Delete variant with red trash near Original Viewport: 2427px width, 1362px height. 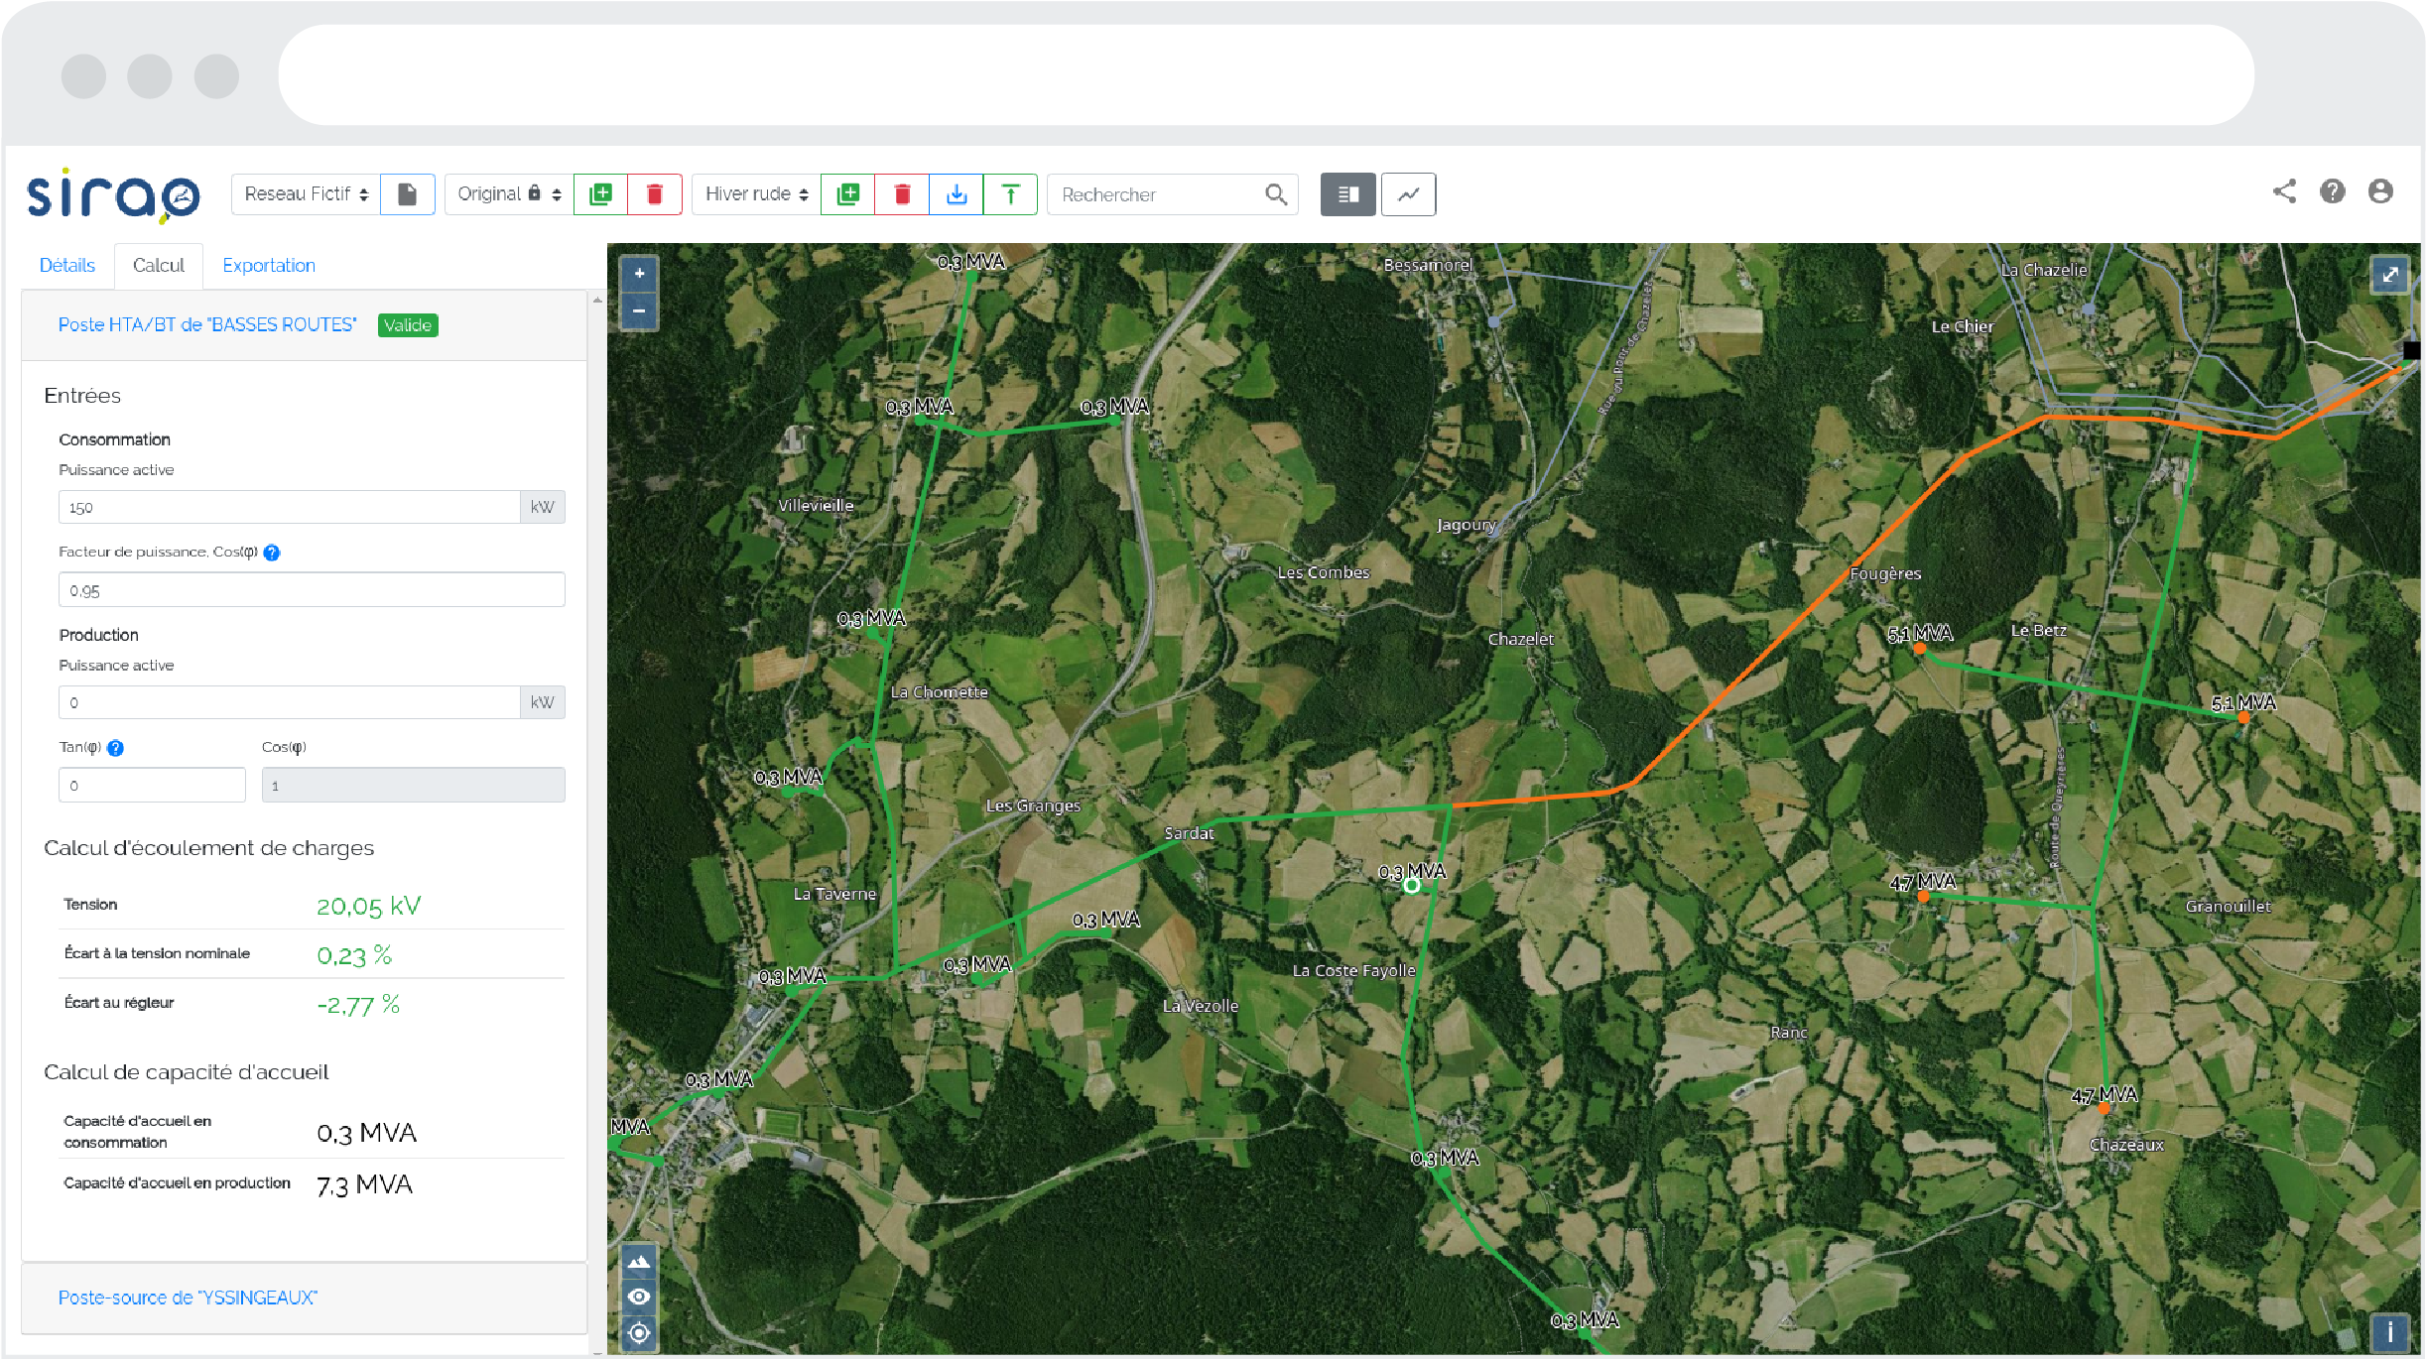[x=655, y=194]
